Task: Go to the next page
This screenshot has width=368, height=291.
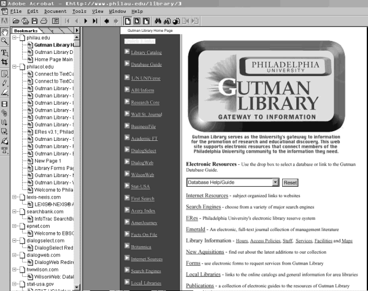Action: [86, 21]
